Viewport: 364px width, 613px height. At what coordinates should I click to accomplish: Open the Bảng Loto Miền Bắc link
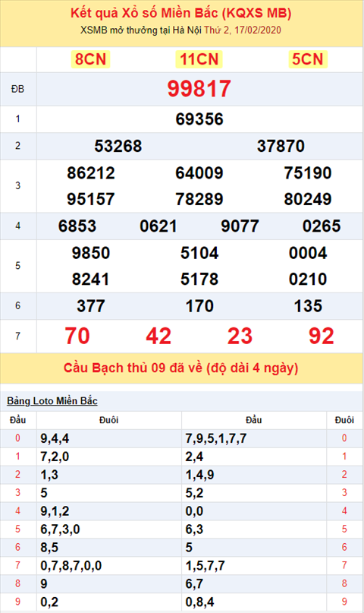[x=52, y=401]
